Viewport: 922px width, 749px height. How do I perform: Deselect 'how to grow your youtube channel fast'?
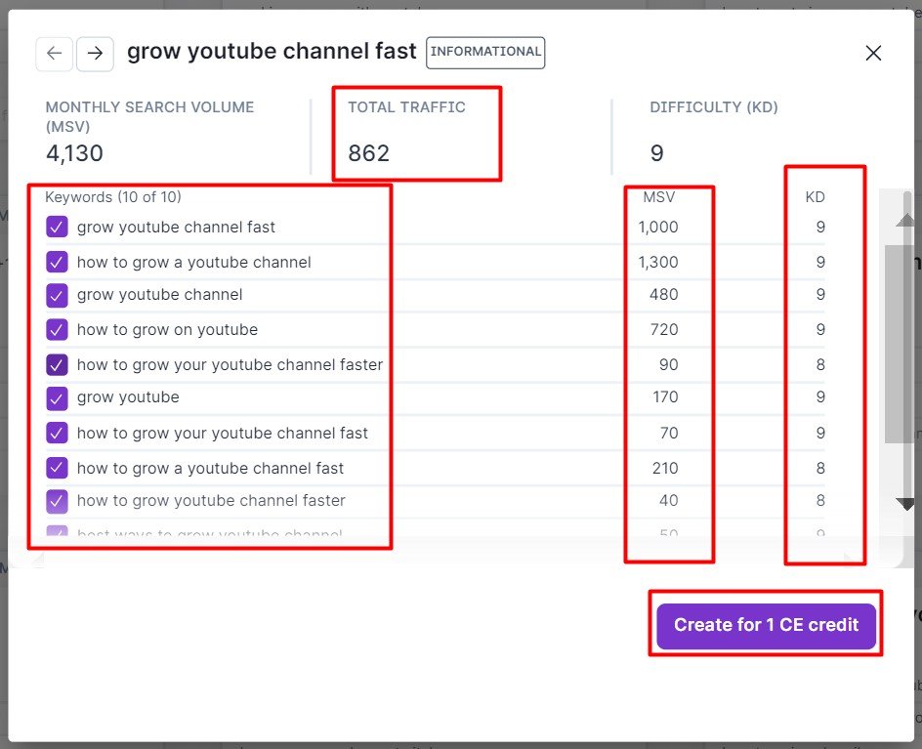point(57,433)
